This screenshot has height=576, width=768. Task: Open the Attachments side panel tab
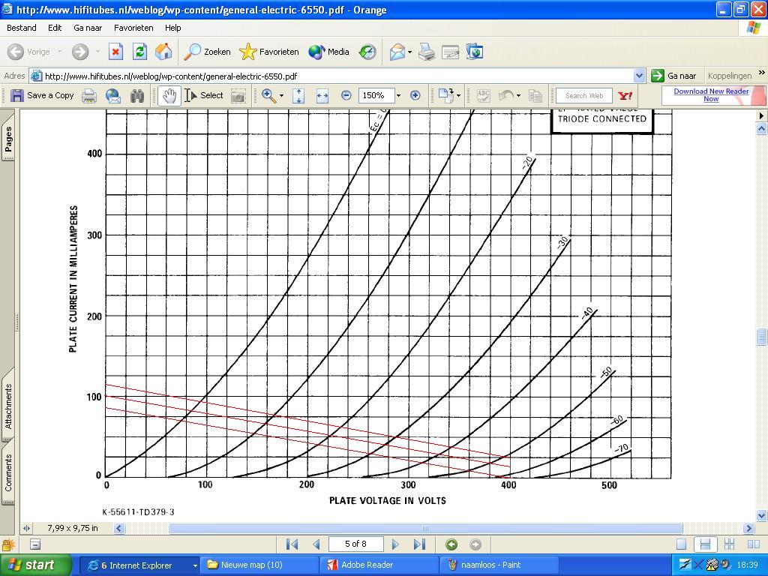tap(8, 406)
